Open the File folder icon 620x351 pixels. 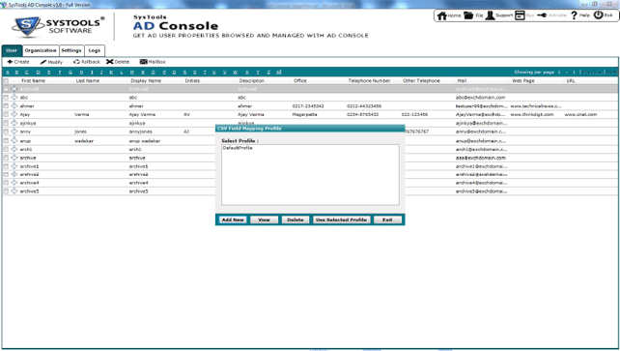(468, 15)
